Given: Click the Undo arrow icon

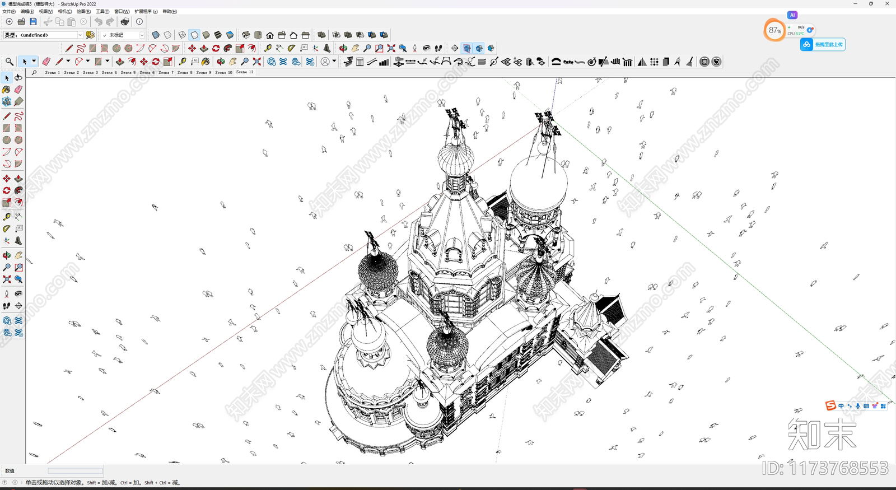Looking at the screenshot, I should 99,22.
